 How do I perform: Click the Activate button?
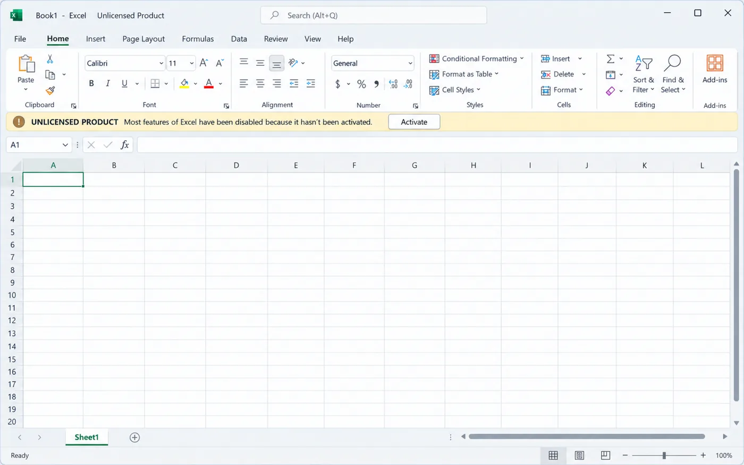(414, 122)
